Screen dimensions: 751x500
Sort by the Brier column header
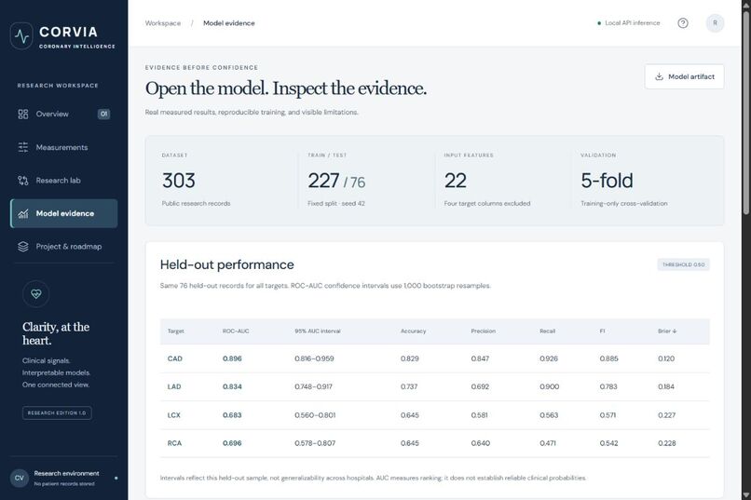coord(667,331)
